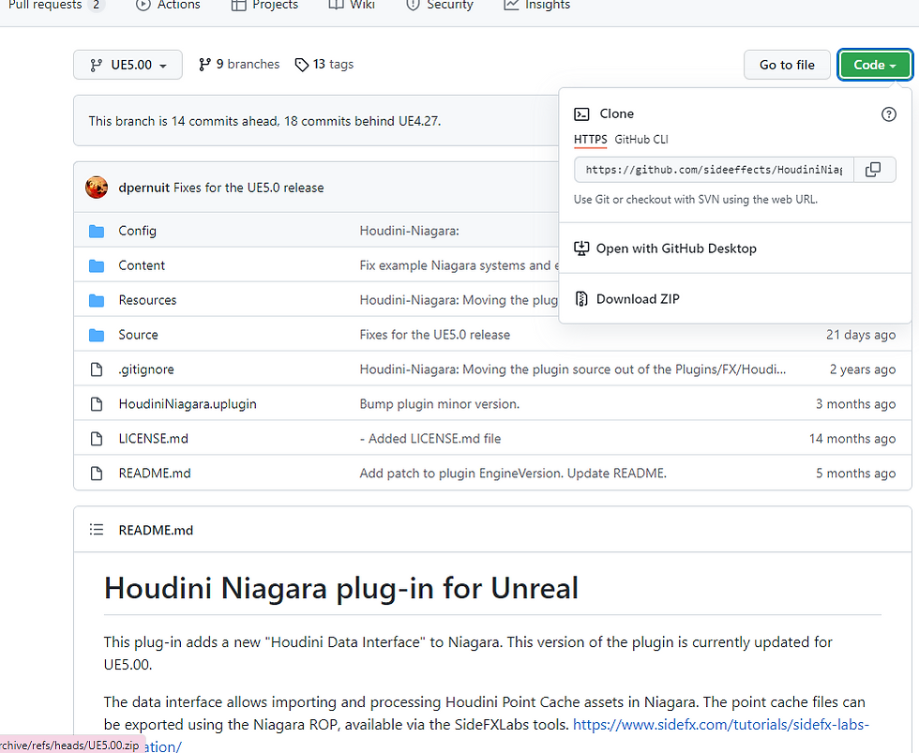Image resolution: width=919 pixels, height=753 pixels.
Task: Select the HTTPS clone tab
Action: 591,140
